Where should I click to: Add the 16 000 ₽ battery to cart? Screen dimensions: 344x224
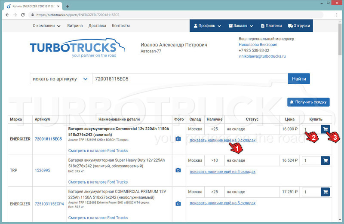(x=326, y=129)
